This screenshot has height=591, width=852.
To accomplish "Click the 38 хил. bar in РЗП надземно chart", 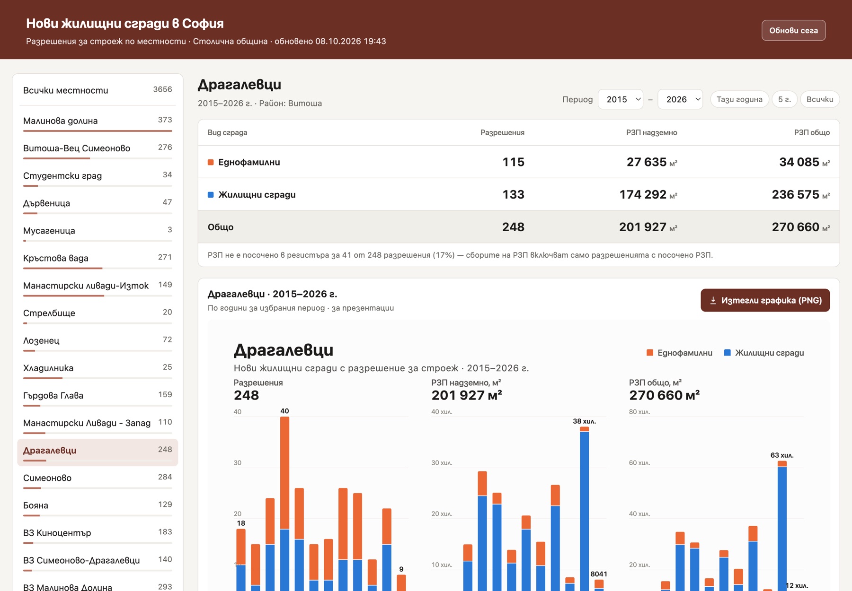I will point(585,509).
